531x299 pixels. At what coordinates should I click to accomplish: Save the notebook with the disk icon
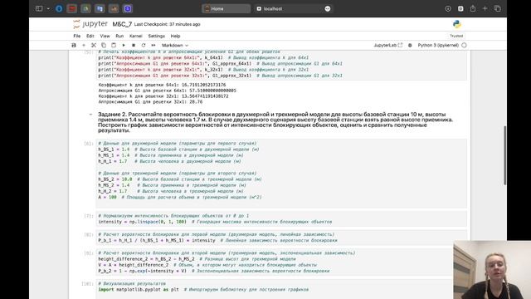pos(74,45)
